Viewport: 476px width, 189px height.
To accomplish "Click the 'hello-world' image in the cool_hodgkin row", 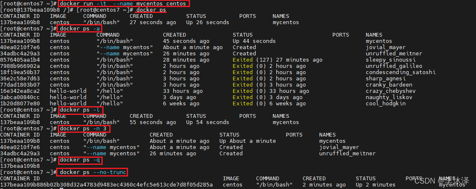I will pos(68,103).
